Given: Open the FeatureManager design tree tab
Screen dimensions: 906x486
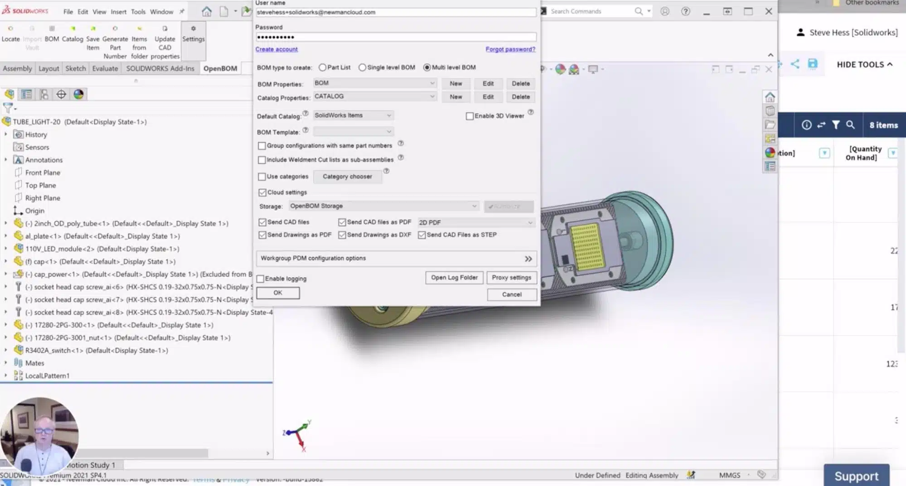Looking at the screenshot, I should tap(10, 94).
